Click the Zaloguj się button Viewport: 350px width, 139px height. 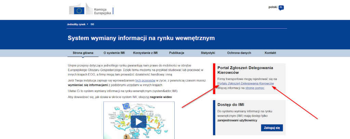coord(272,128)
